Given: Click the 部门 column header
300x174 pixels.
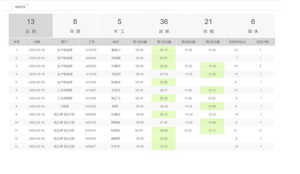Looking at the screenshot, I should [x=64, y=42].
